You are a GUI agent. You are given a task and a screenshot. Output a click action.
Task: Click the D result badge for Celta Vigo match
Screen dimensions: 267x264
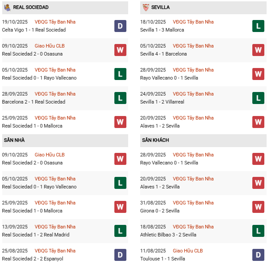[x=120, y=26]
